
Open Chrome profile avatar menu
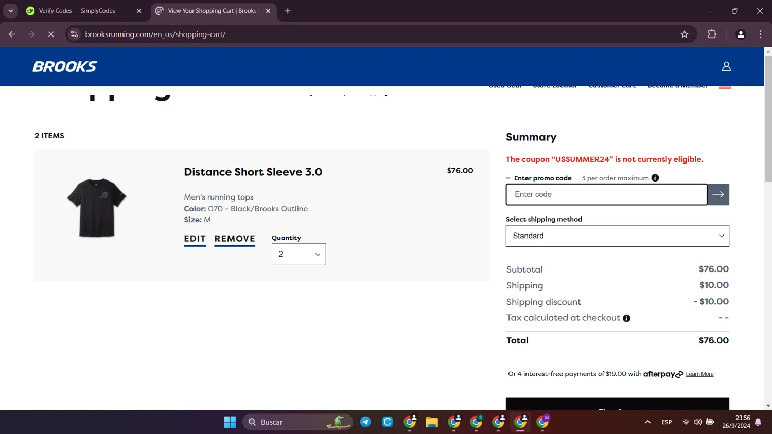pyautogui.click(x=741, y=34)
